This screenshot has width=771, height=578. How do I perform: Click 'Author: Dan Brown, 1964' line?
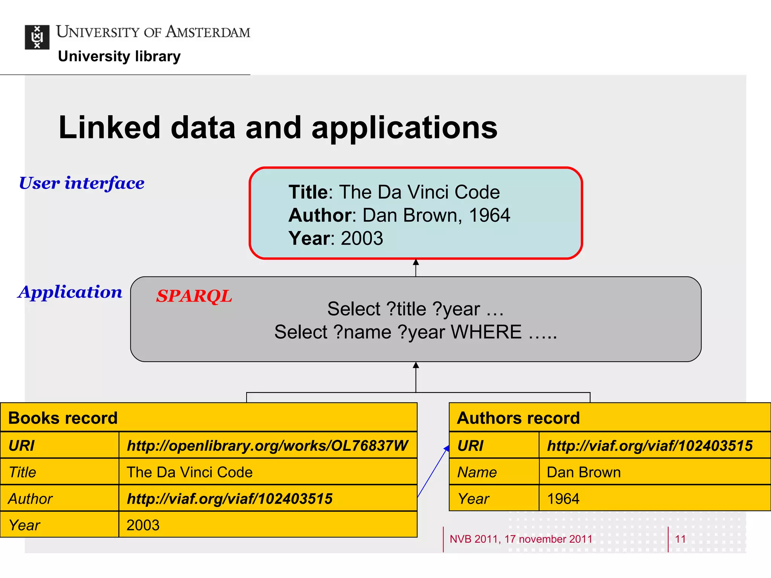tap(399, 216)
